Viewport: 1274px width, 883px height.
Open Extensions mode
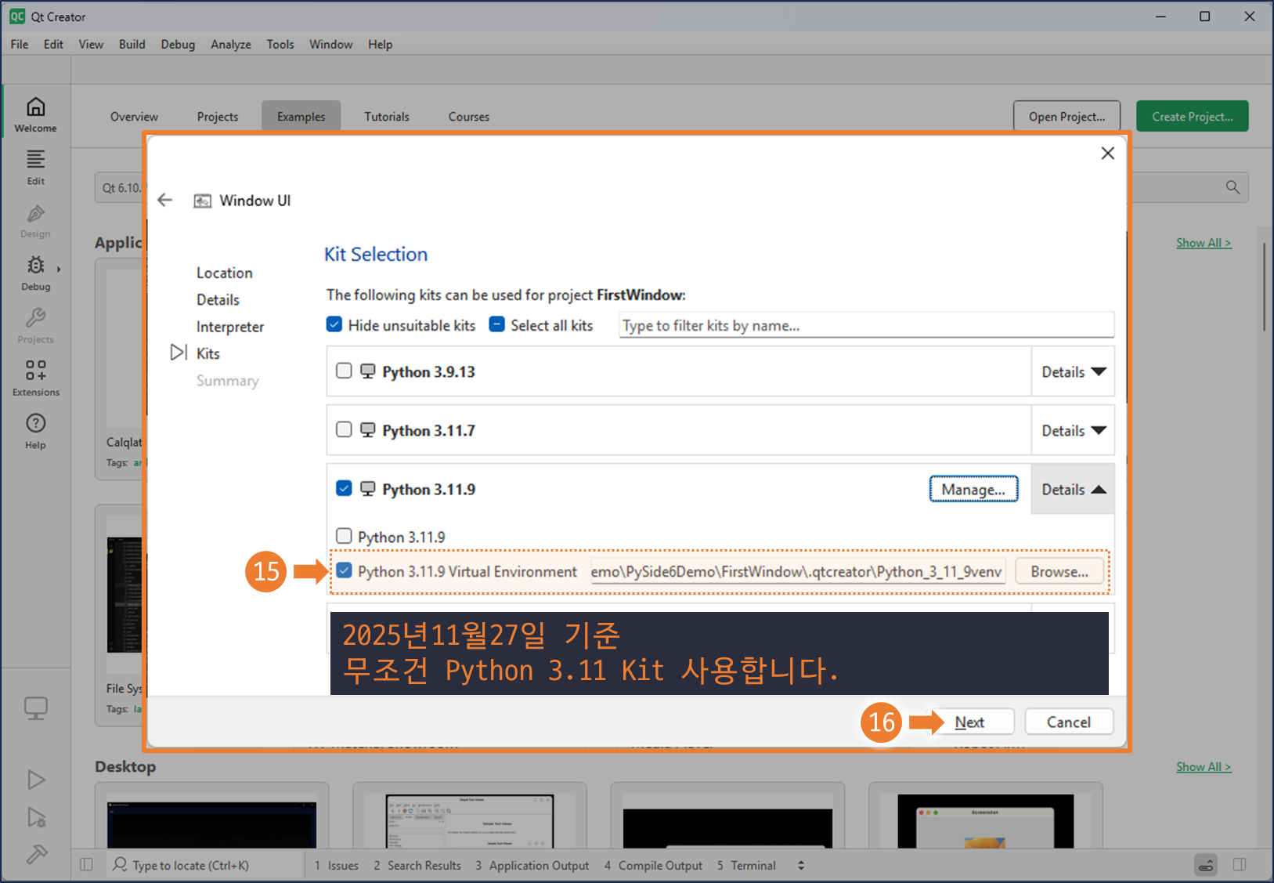pyautogui.click(x=35, y=378)
